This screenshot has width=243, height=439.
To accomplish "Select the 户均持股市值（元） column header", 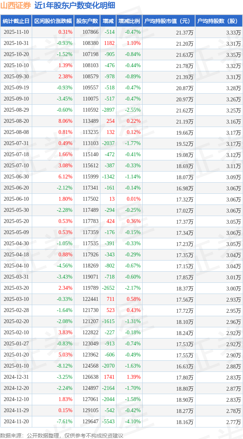I will [169, 21].
